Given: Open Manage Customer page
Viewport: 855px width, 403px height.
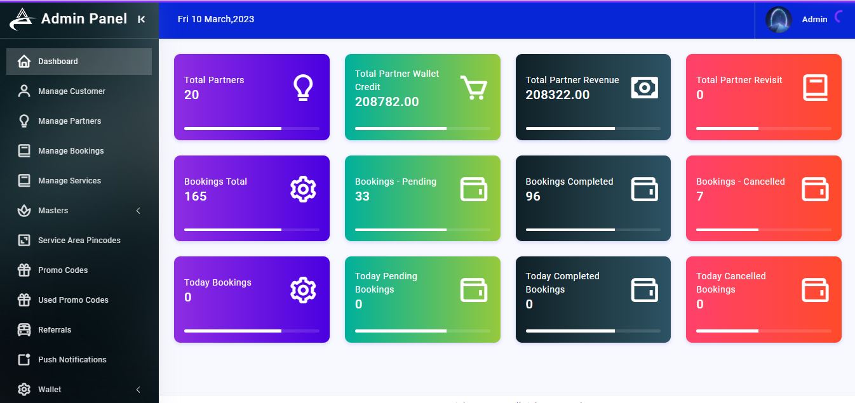Looking at the screenshot, I should tap(79, 91).
